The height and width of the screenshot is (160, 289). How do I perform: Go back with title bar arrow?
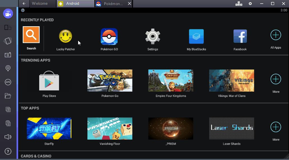coord(24,3)
